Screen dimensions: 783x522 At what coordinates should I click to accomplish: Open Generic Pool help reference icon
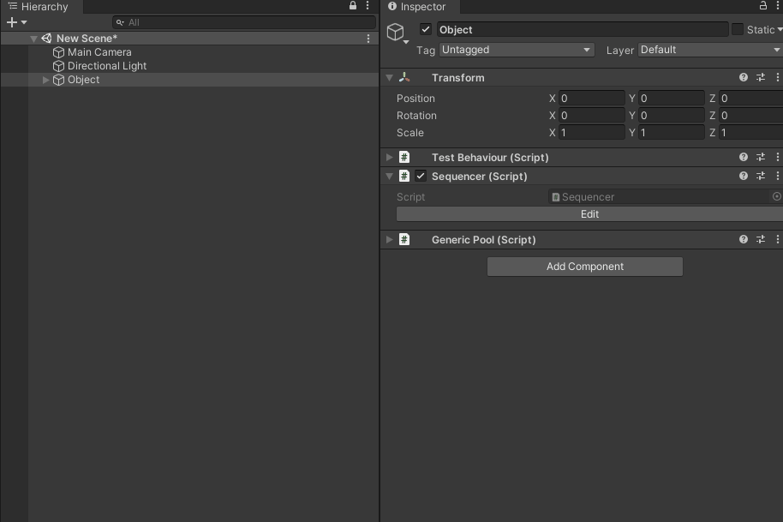[744, 240]
